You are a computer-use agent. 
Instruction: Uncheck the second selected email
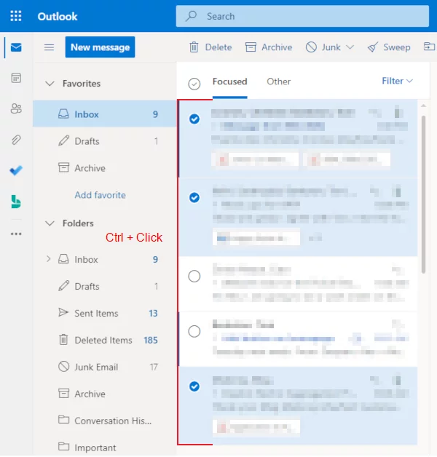pyautogui.click(x=194, y=198)
